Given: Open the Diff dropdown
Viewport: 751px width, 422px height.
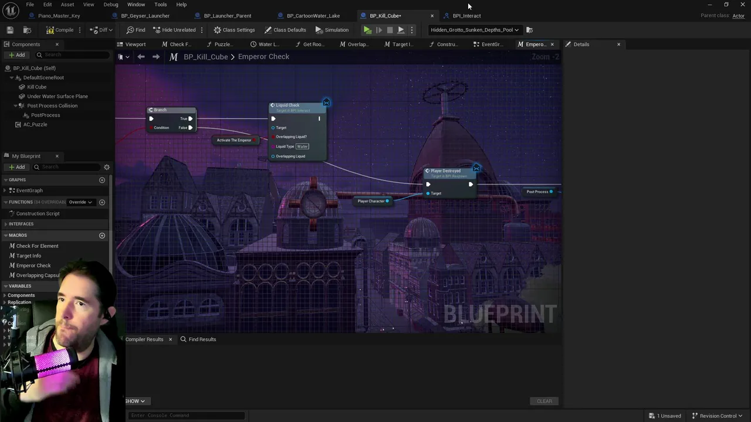Looking at the screenshot, I should (102, 30).
